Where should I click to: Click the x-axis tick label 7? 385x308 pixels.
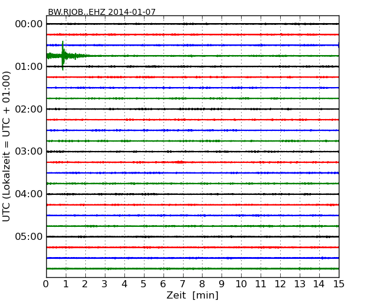click(182, 284)
